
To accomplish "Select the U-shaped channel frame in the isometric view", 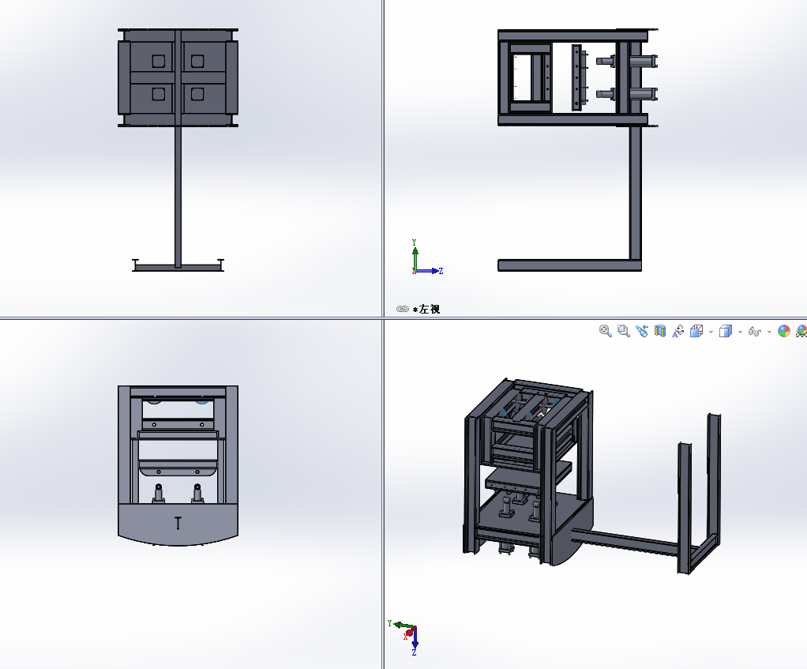I will click(x=700, y=494).
